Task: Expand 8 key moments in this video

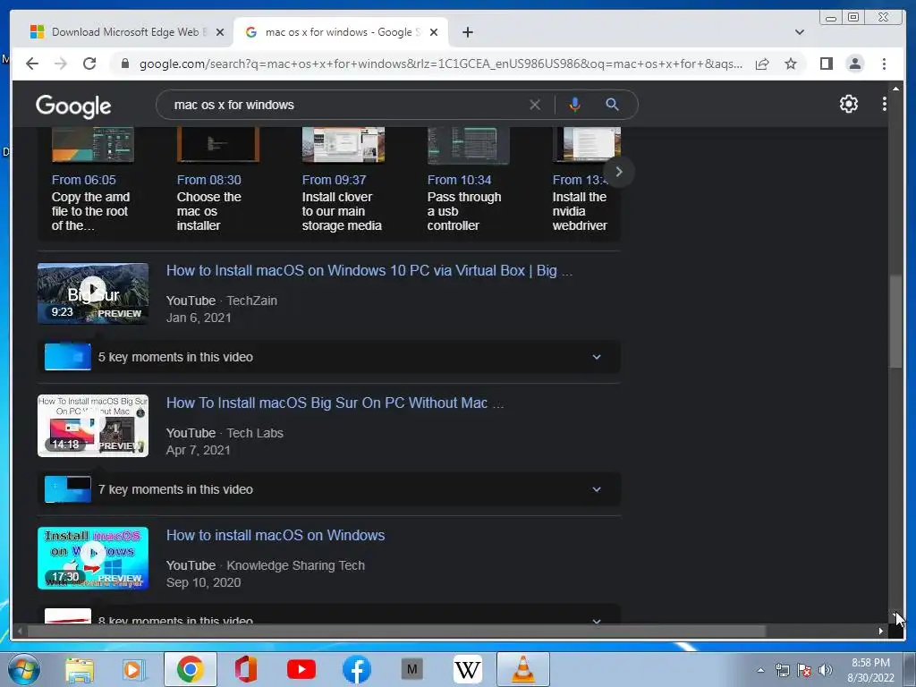Action: [x=328, y=615]
